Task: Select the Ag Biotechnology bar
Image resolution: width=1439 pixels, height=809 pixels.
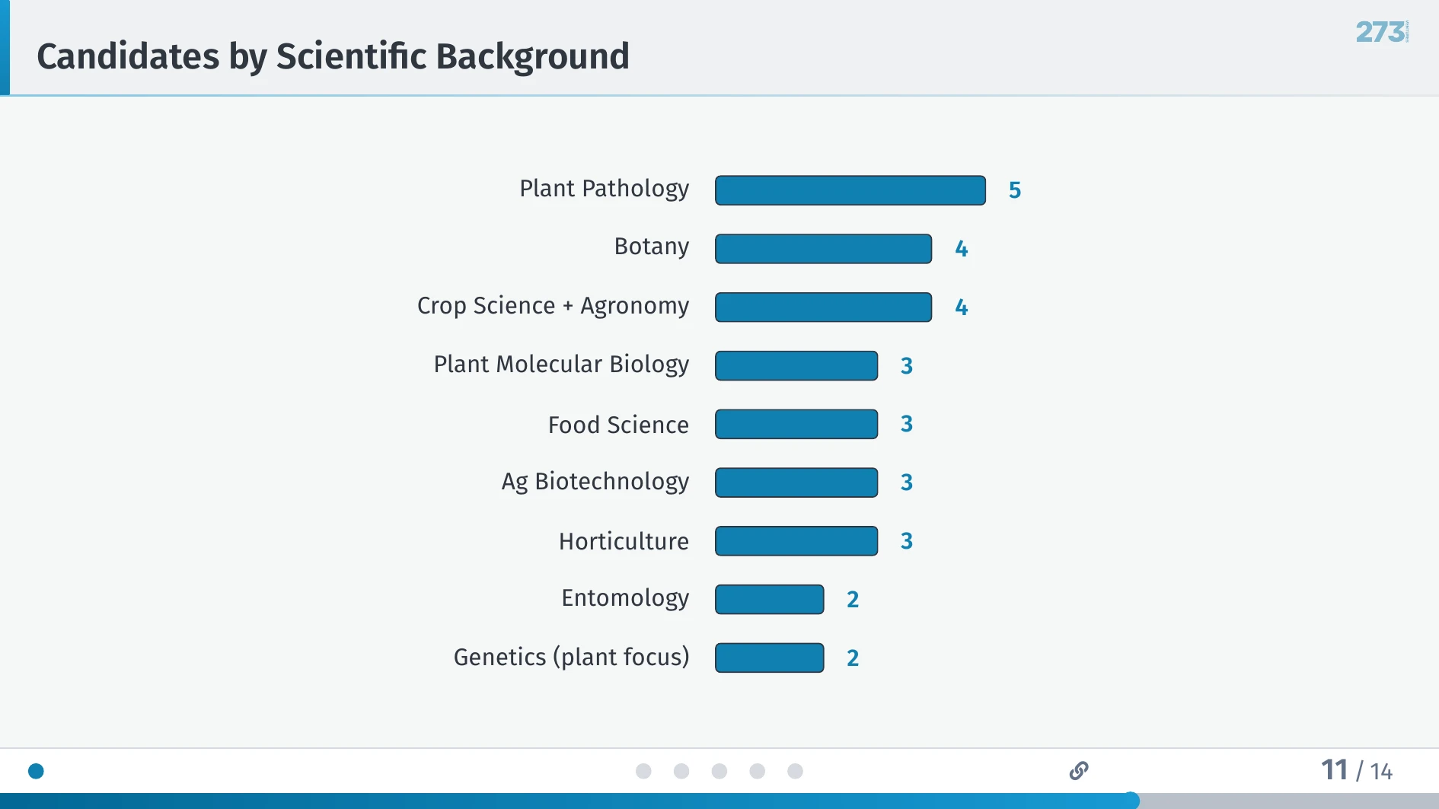Action: (796, 482)
